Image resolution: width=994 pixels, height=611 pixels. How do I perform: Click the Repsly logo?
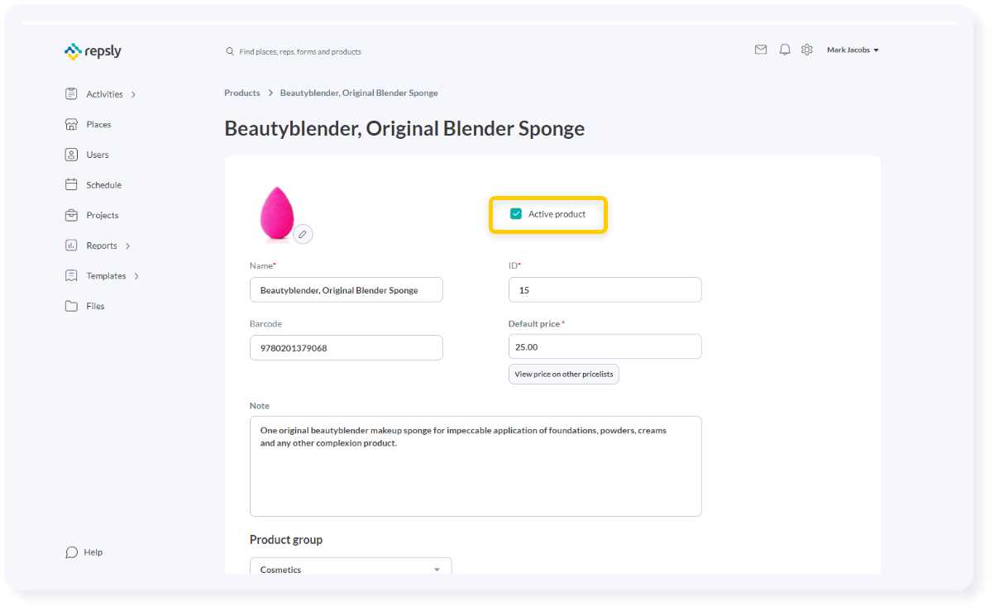coord(93,51)
